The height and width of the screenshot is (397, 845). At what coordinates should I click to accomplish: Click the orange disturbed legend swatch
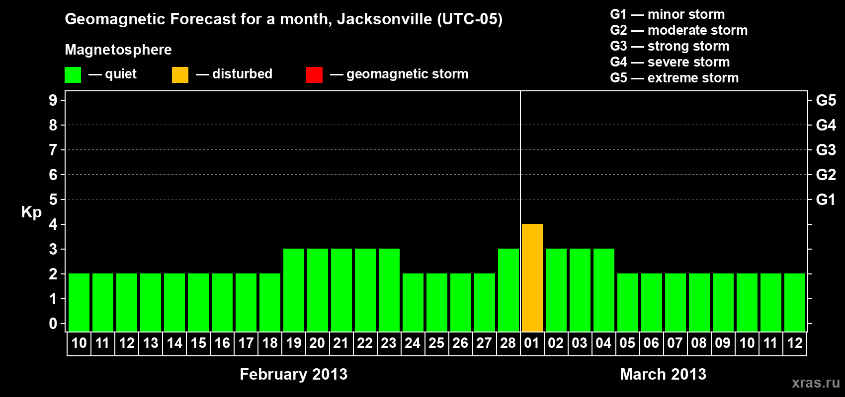click(180, 75)
